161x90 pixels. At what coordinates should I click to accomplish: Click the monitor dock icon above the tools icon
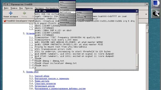tap(156, 3)
